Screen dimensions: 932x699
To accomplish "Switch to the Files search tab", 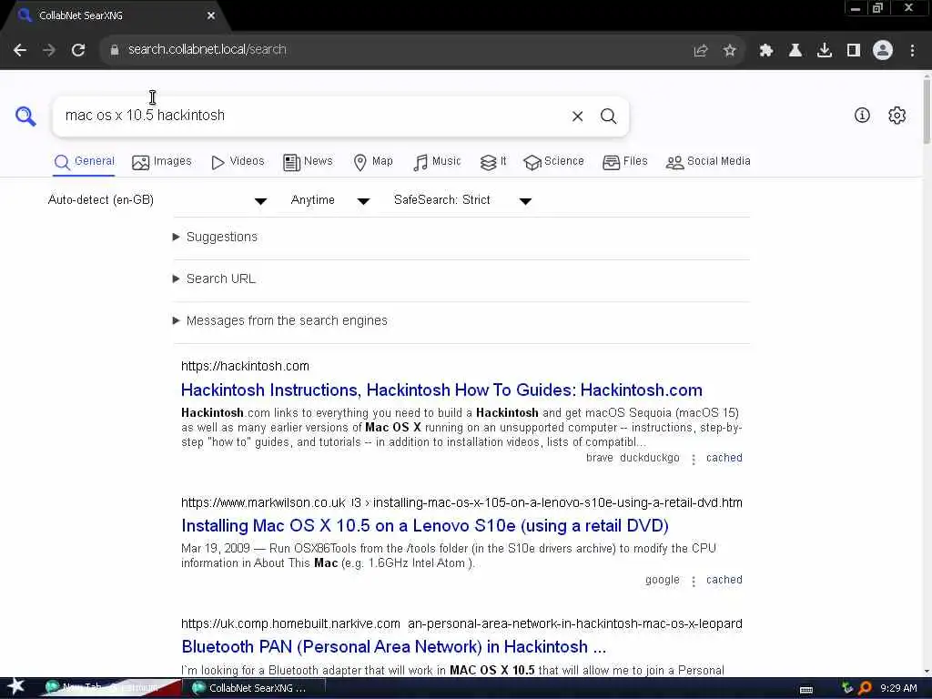I will [x=624, y=162].
